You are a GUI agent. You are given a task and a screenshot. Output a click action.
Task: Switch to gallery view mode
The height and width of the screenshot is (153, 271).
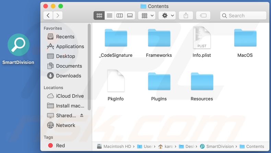coord(130,15)
